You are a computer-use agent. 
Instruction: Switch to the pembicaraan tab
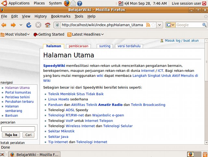coord(78,46)
